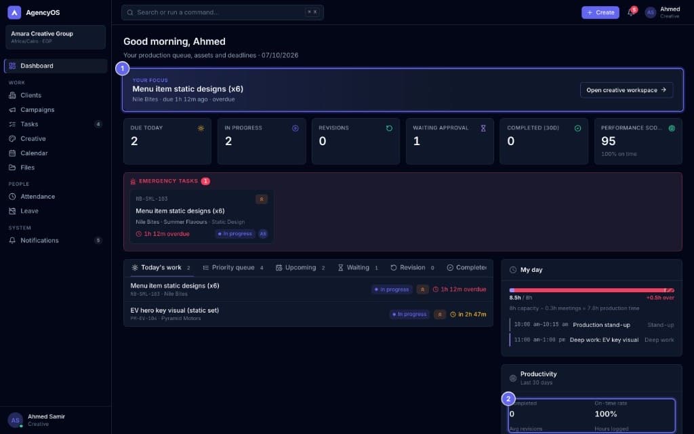Click the Deep work: EV key visual event
694x434 pixels.
pos(592,340)
